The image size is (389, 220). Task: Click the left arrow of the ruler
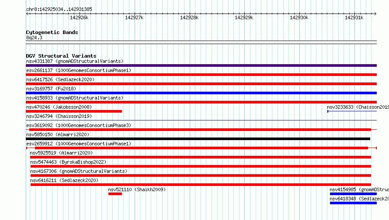[28, 14]
